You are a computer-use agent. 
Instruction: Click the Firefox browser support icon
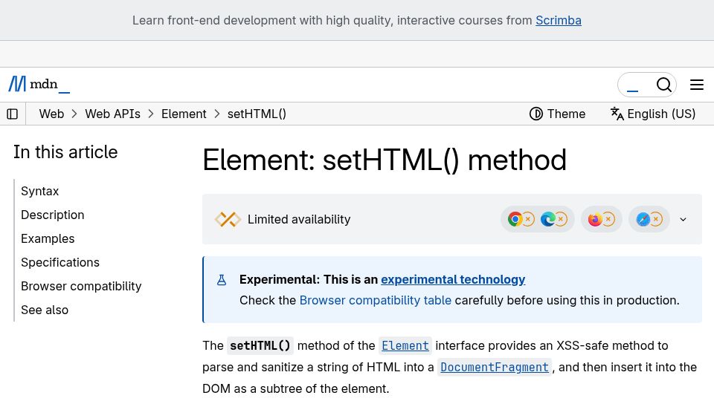click(595, 220)
